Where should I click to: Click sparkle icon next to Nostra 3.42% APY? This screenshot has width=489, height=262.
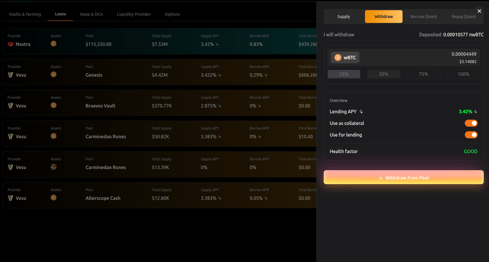coord(217,44)
